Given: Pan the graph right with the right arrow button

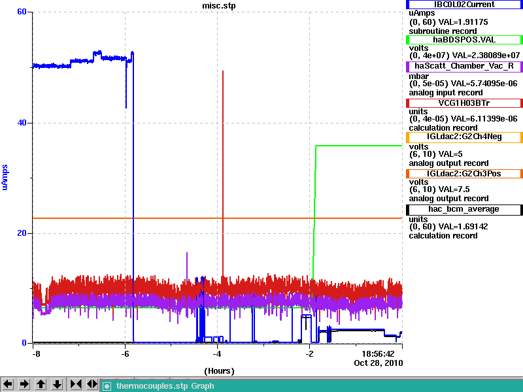Looking at the screenshot, I should [24, 384].
